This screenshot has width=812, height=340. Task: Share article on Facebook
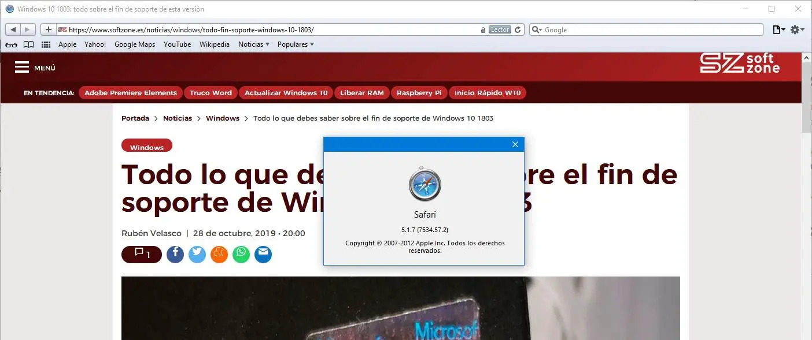pos(175,255)
